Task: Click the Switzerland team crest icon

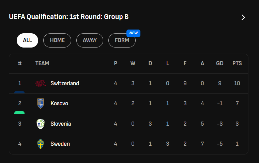Action: click(40, 83)
